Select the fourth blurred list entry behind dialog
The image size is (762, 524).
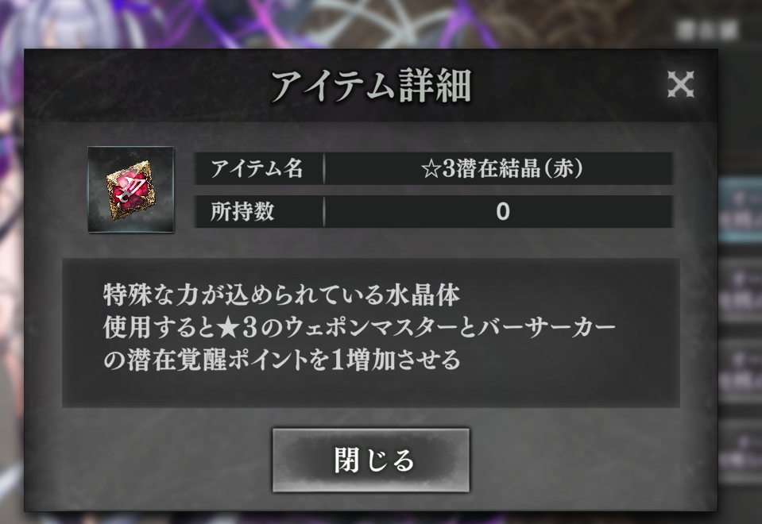tap(740, 452)
